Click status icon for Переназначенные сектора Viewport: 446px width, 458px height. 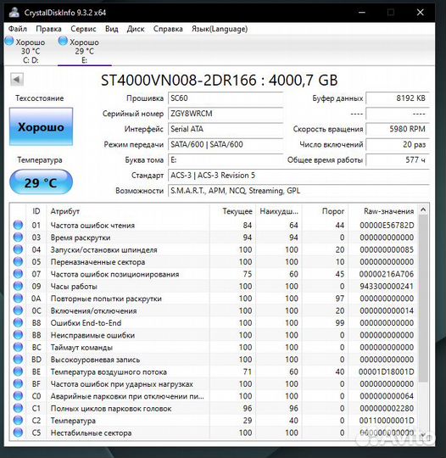pos(18,262)
